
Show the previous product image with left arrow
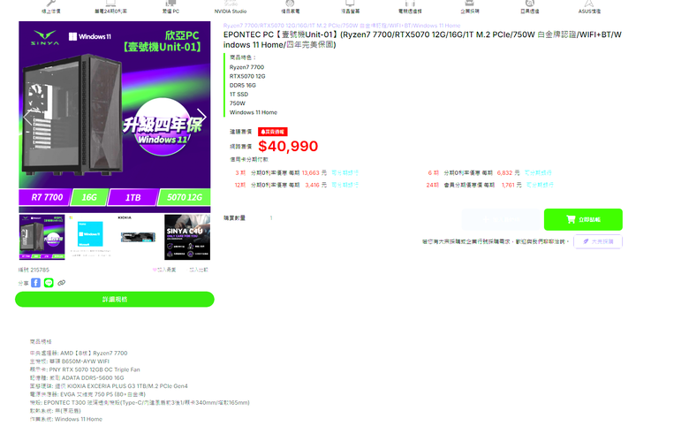(x=27, y=117)
